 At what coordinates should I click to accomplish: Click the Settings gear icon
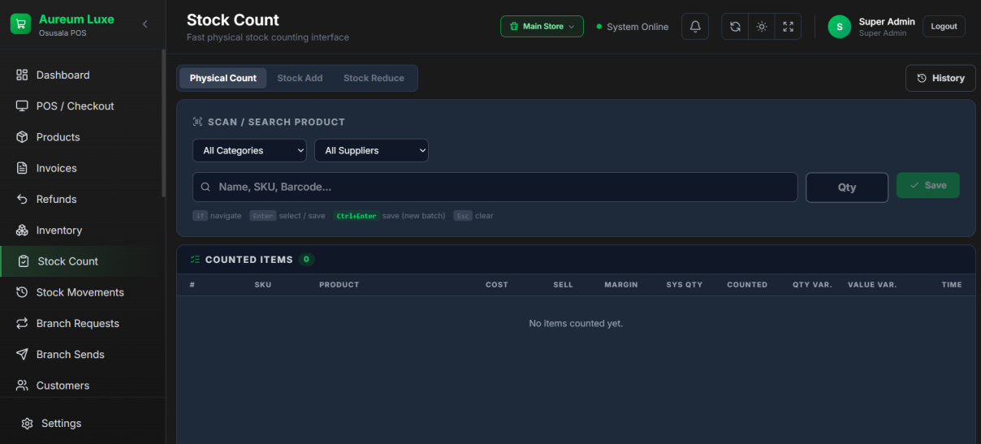[x=27, y=424]
